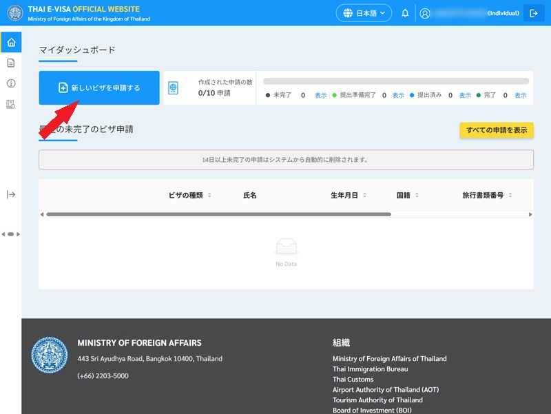Show 完了 applications via 表示 link
Screen dimensions: 551x414
click(x=521, y=95)
